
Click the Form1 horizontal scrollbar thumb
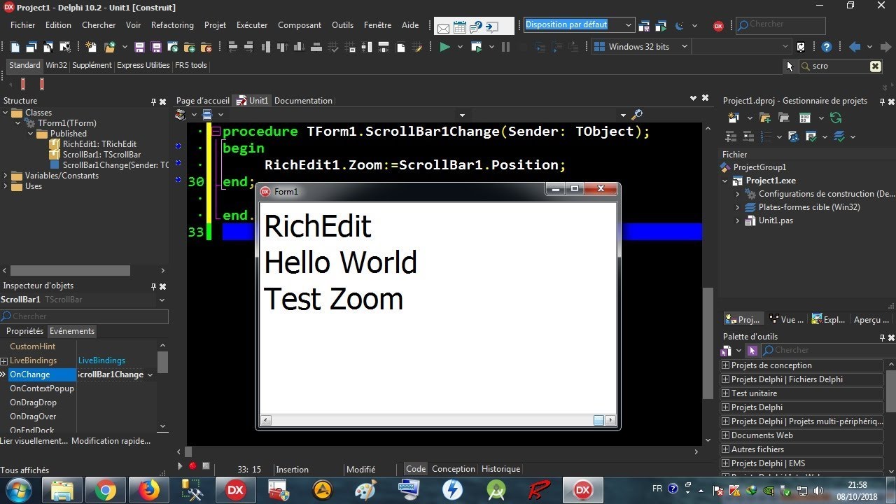point(598,421)
